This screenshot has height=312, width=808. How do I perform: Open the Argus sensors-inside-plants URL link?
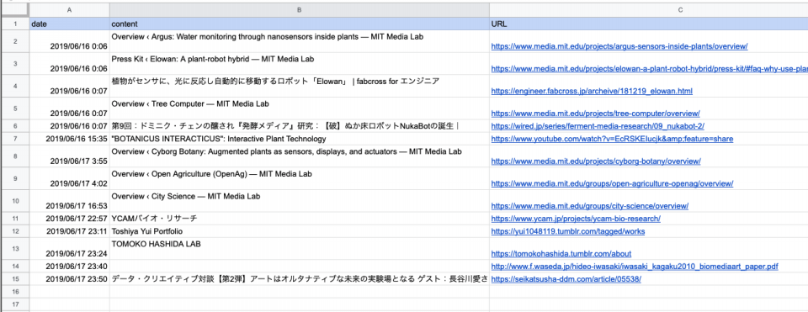tap(619, 46)
